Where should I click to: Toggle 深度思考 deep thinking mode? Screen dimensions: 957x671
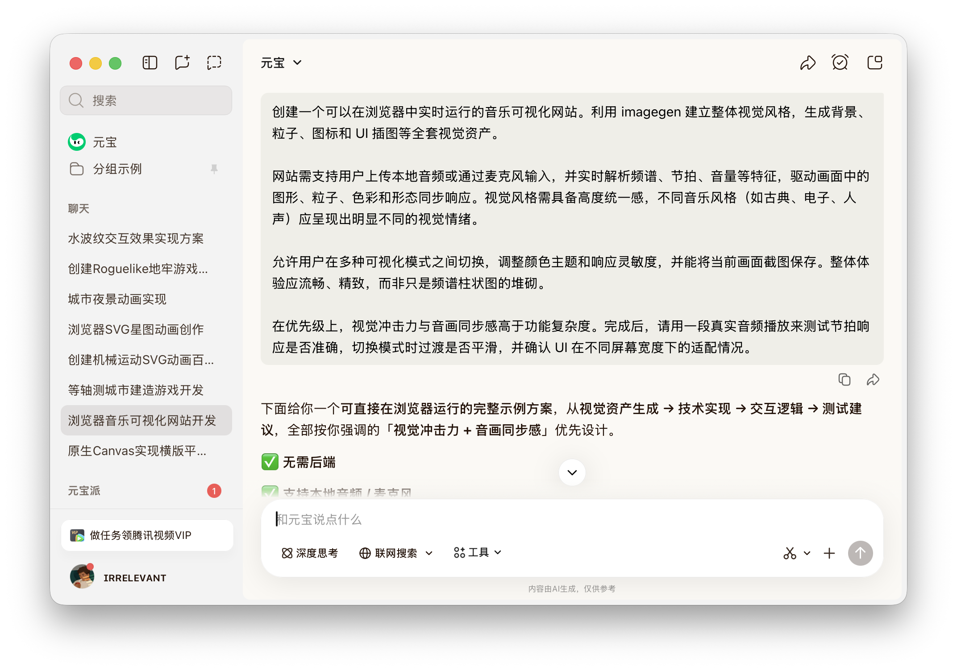[310, 553]
